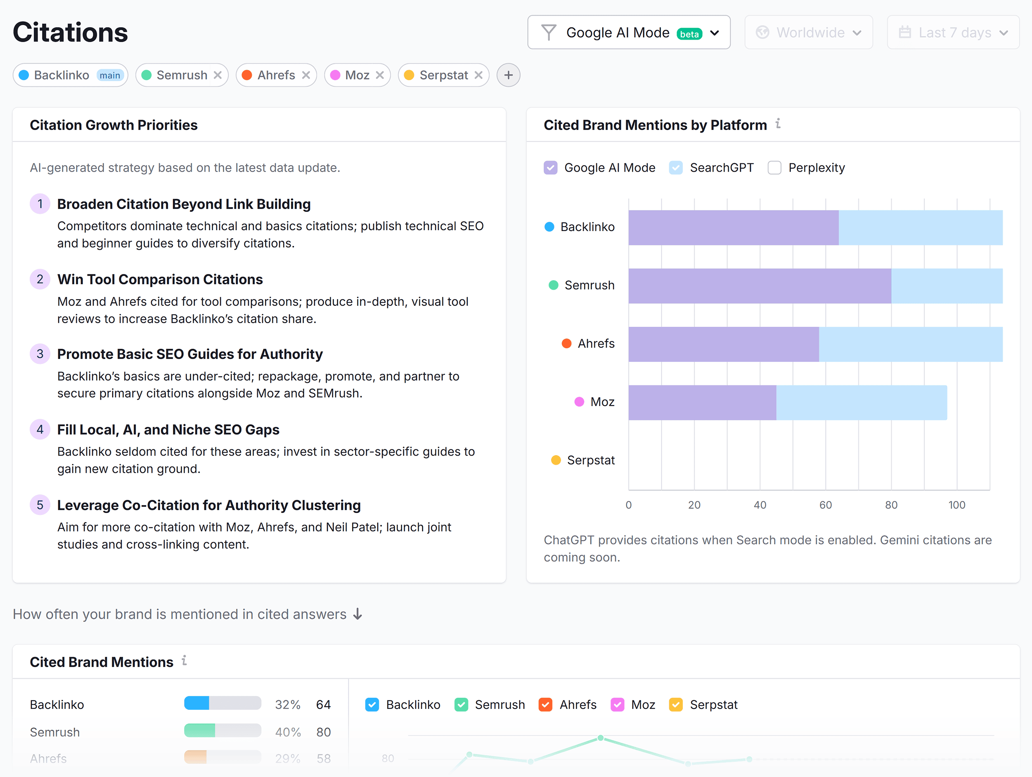1032x777 pixels.
Task: Remove the Moz brand filter chip
Action: 381,75
